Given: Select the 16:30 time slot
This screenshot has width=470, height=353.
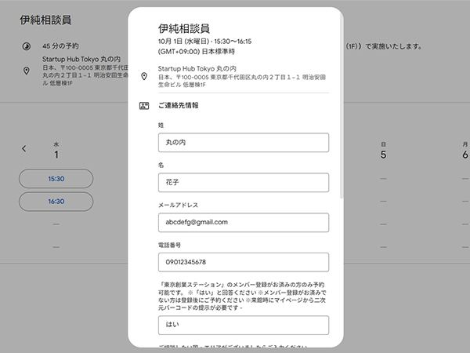Looking at the screenshot, I should pyautogui.click(x=56, y=201).
